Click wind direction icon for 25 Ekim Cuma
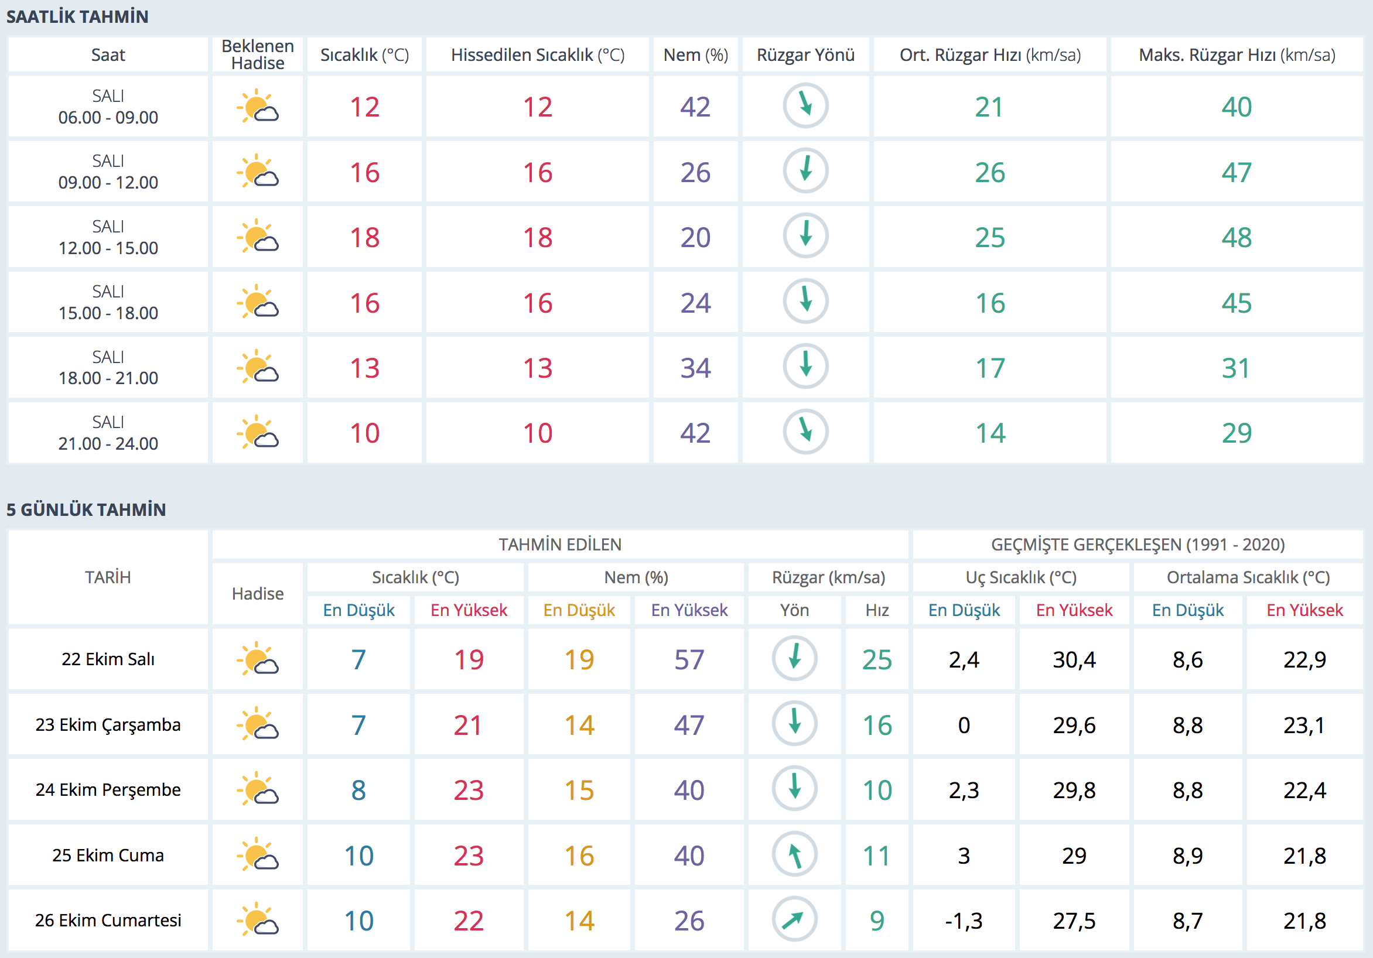The image size is (1373, 958). tap(794, 854)
